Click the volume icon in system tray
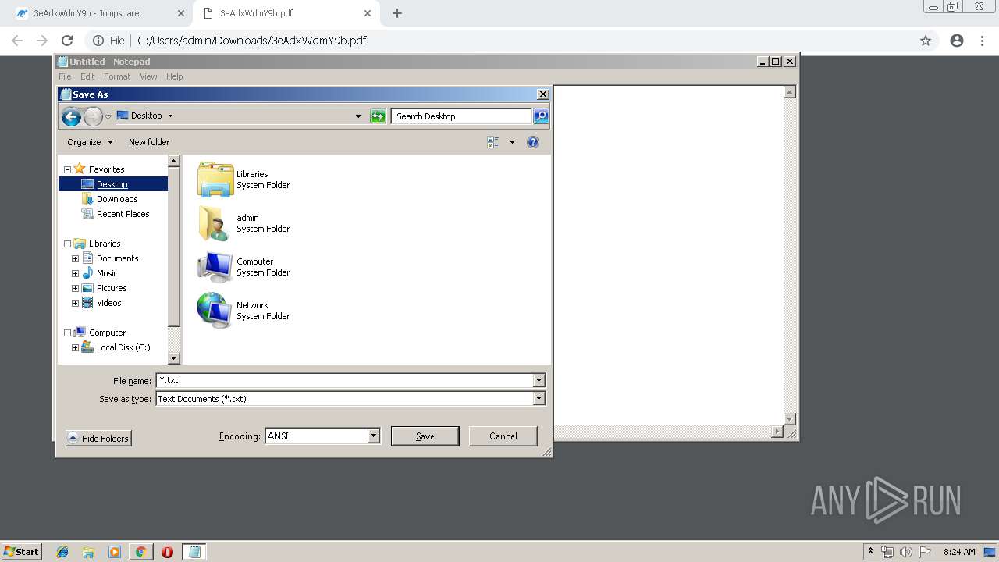Image resolution: width=999 pixels, height=562 pixels. coord(906,552)
